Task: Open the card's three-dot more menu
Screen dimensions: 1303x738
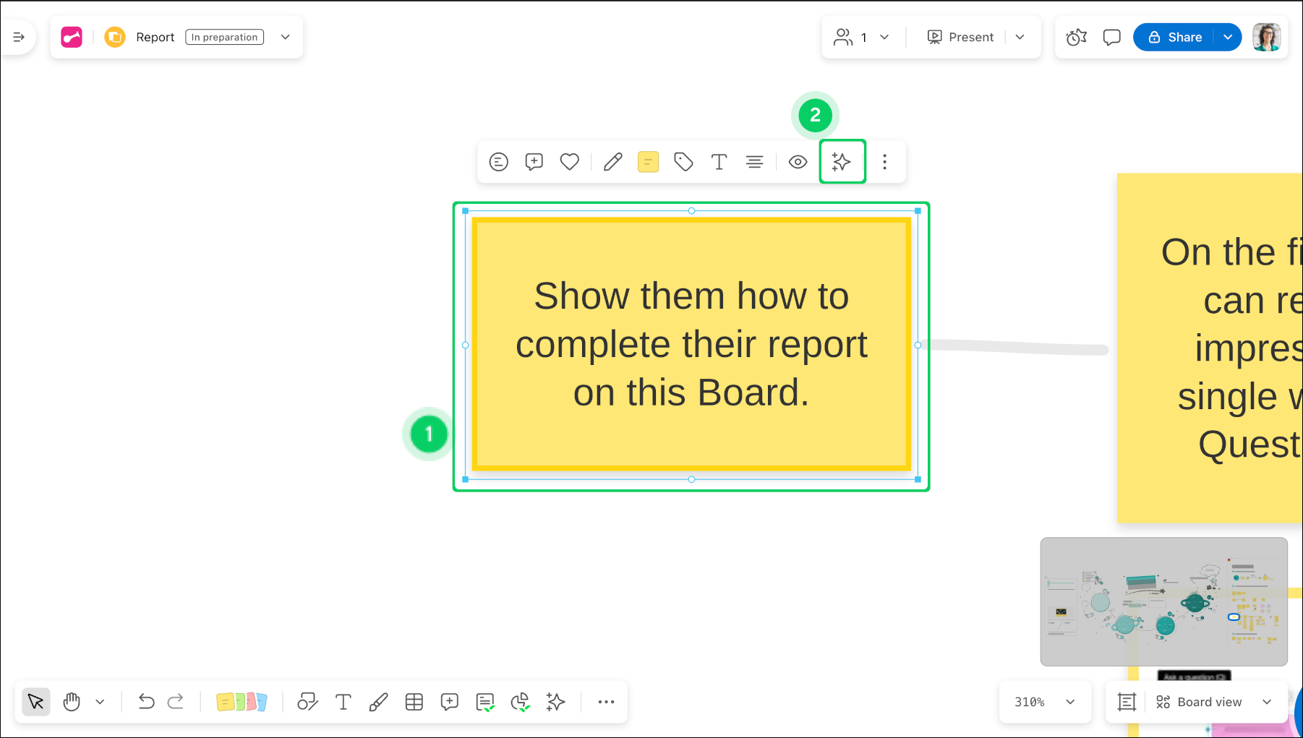Action: 884,162
